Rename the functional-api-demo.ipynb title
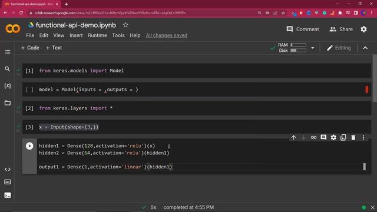Viewport: 377px width, 212px height. click(76, 25)
